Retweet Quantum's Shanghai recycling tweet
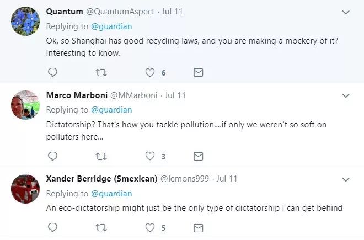Image resolution: width=364 pixels, height=240 pixels. tap(101, 72)
